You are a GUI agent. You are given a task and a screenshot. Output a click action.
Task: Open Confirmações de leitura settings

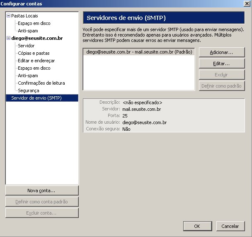click(41, 83)
